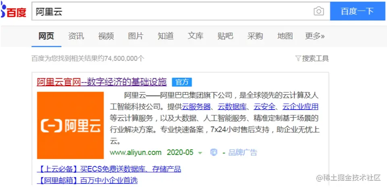Switch to the 资讯 tab
Screen dimensions: 387x188
point(76,36)
